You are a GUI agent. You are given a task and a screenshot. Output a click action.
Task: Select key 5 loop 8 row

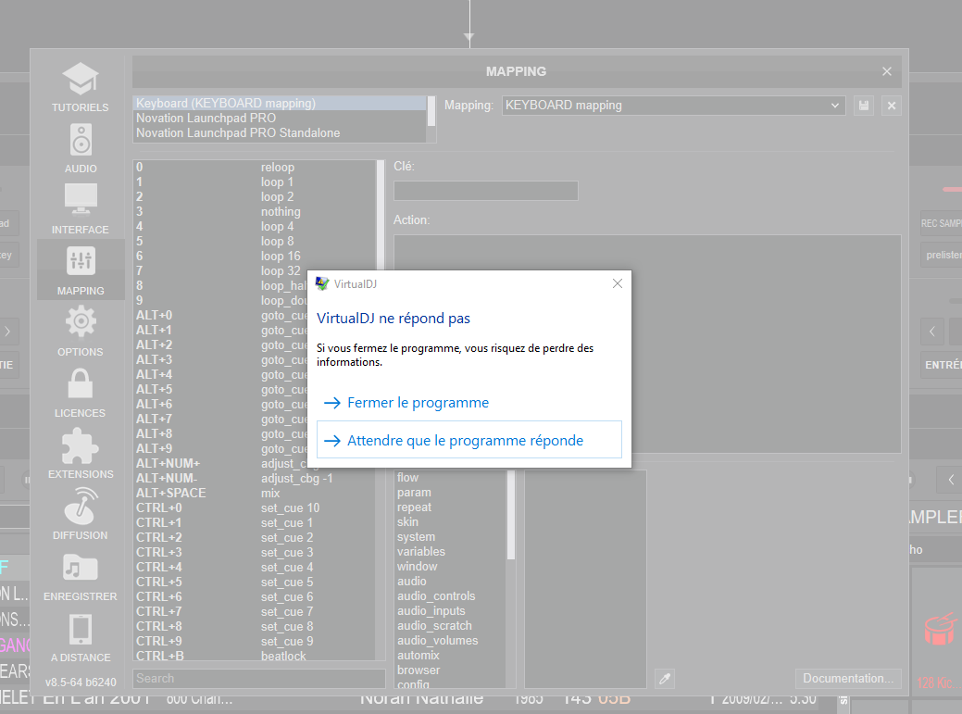255,241
